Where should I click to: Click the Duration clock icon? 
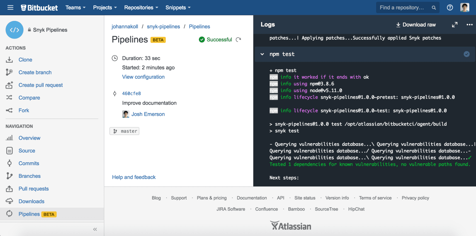click(x=114, y=58)
